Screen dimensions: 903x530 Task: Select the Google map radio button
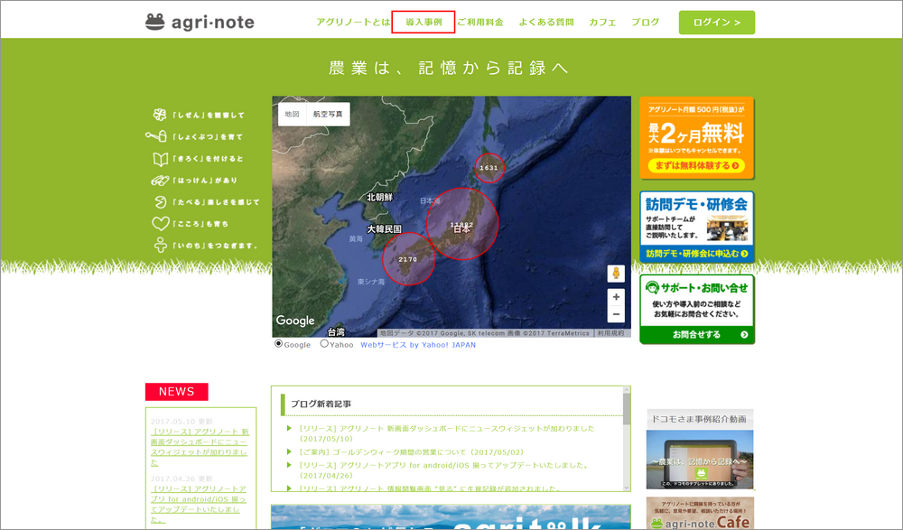(x=278, y=344)
